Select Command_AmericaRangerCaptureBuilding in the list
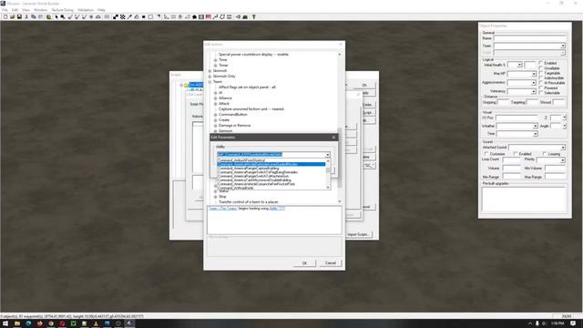This screenshot has height=328, width=583. [249, 168]
